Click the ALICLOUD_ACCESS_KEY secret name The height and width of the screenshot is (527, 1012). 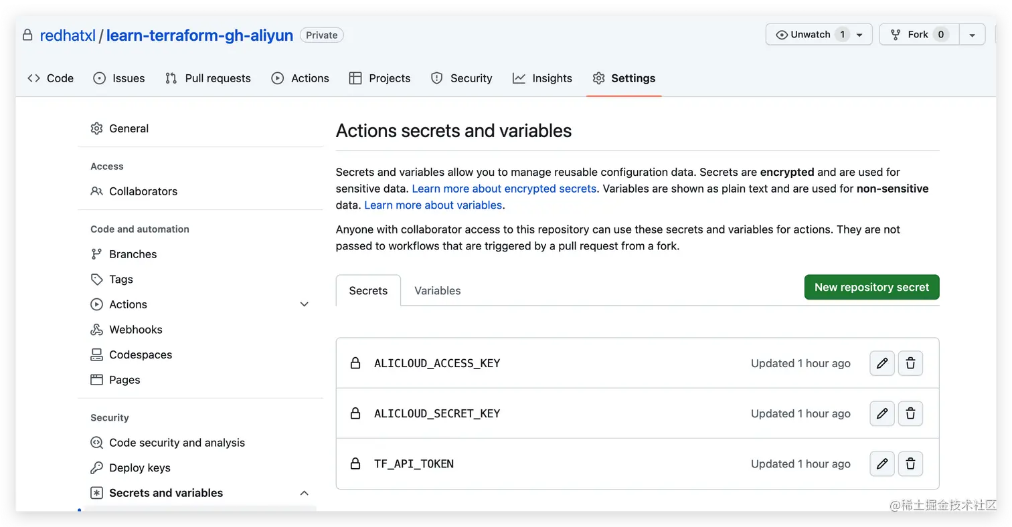(x=437, y=363)
